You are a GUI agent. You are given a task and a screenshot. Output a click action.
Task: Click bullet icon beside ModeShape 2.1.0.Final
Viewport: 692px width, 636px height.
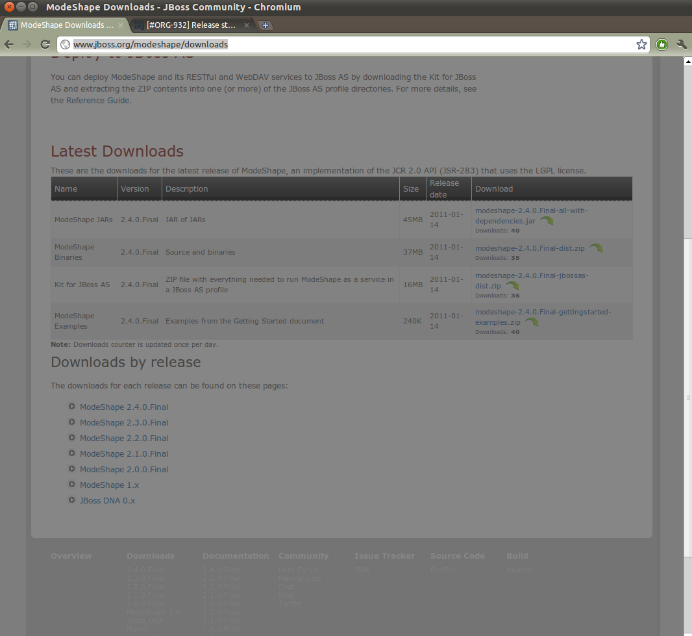71,453
